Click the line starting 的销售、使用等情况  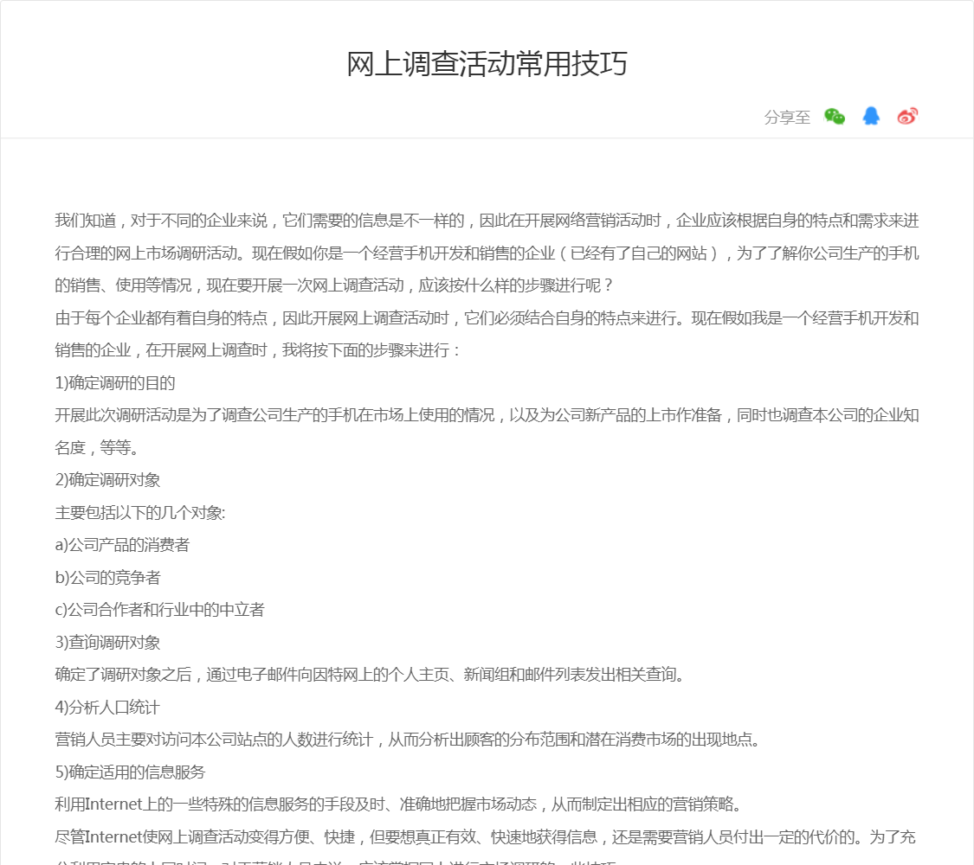click(x=334, y=285)
